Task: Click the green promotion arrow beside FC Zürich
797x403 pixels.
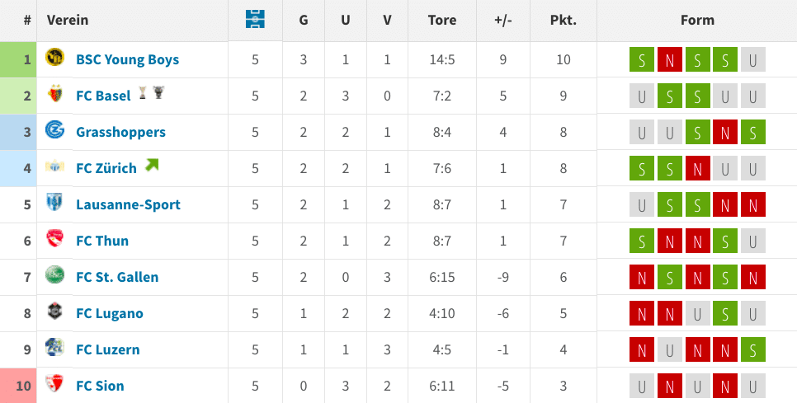Action: (152, 165)
